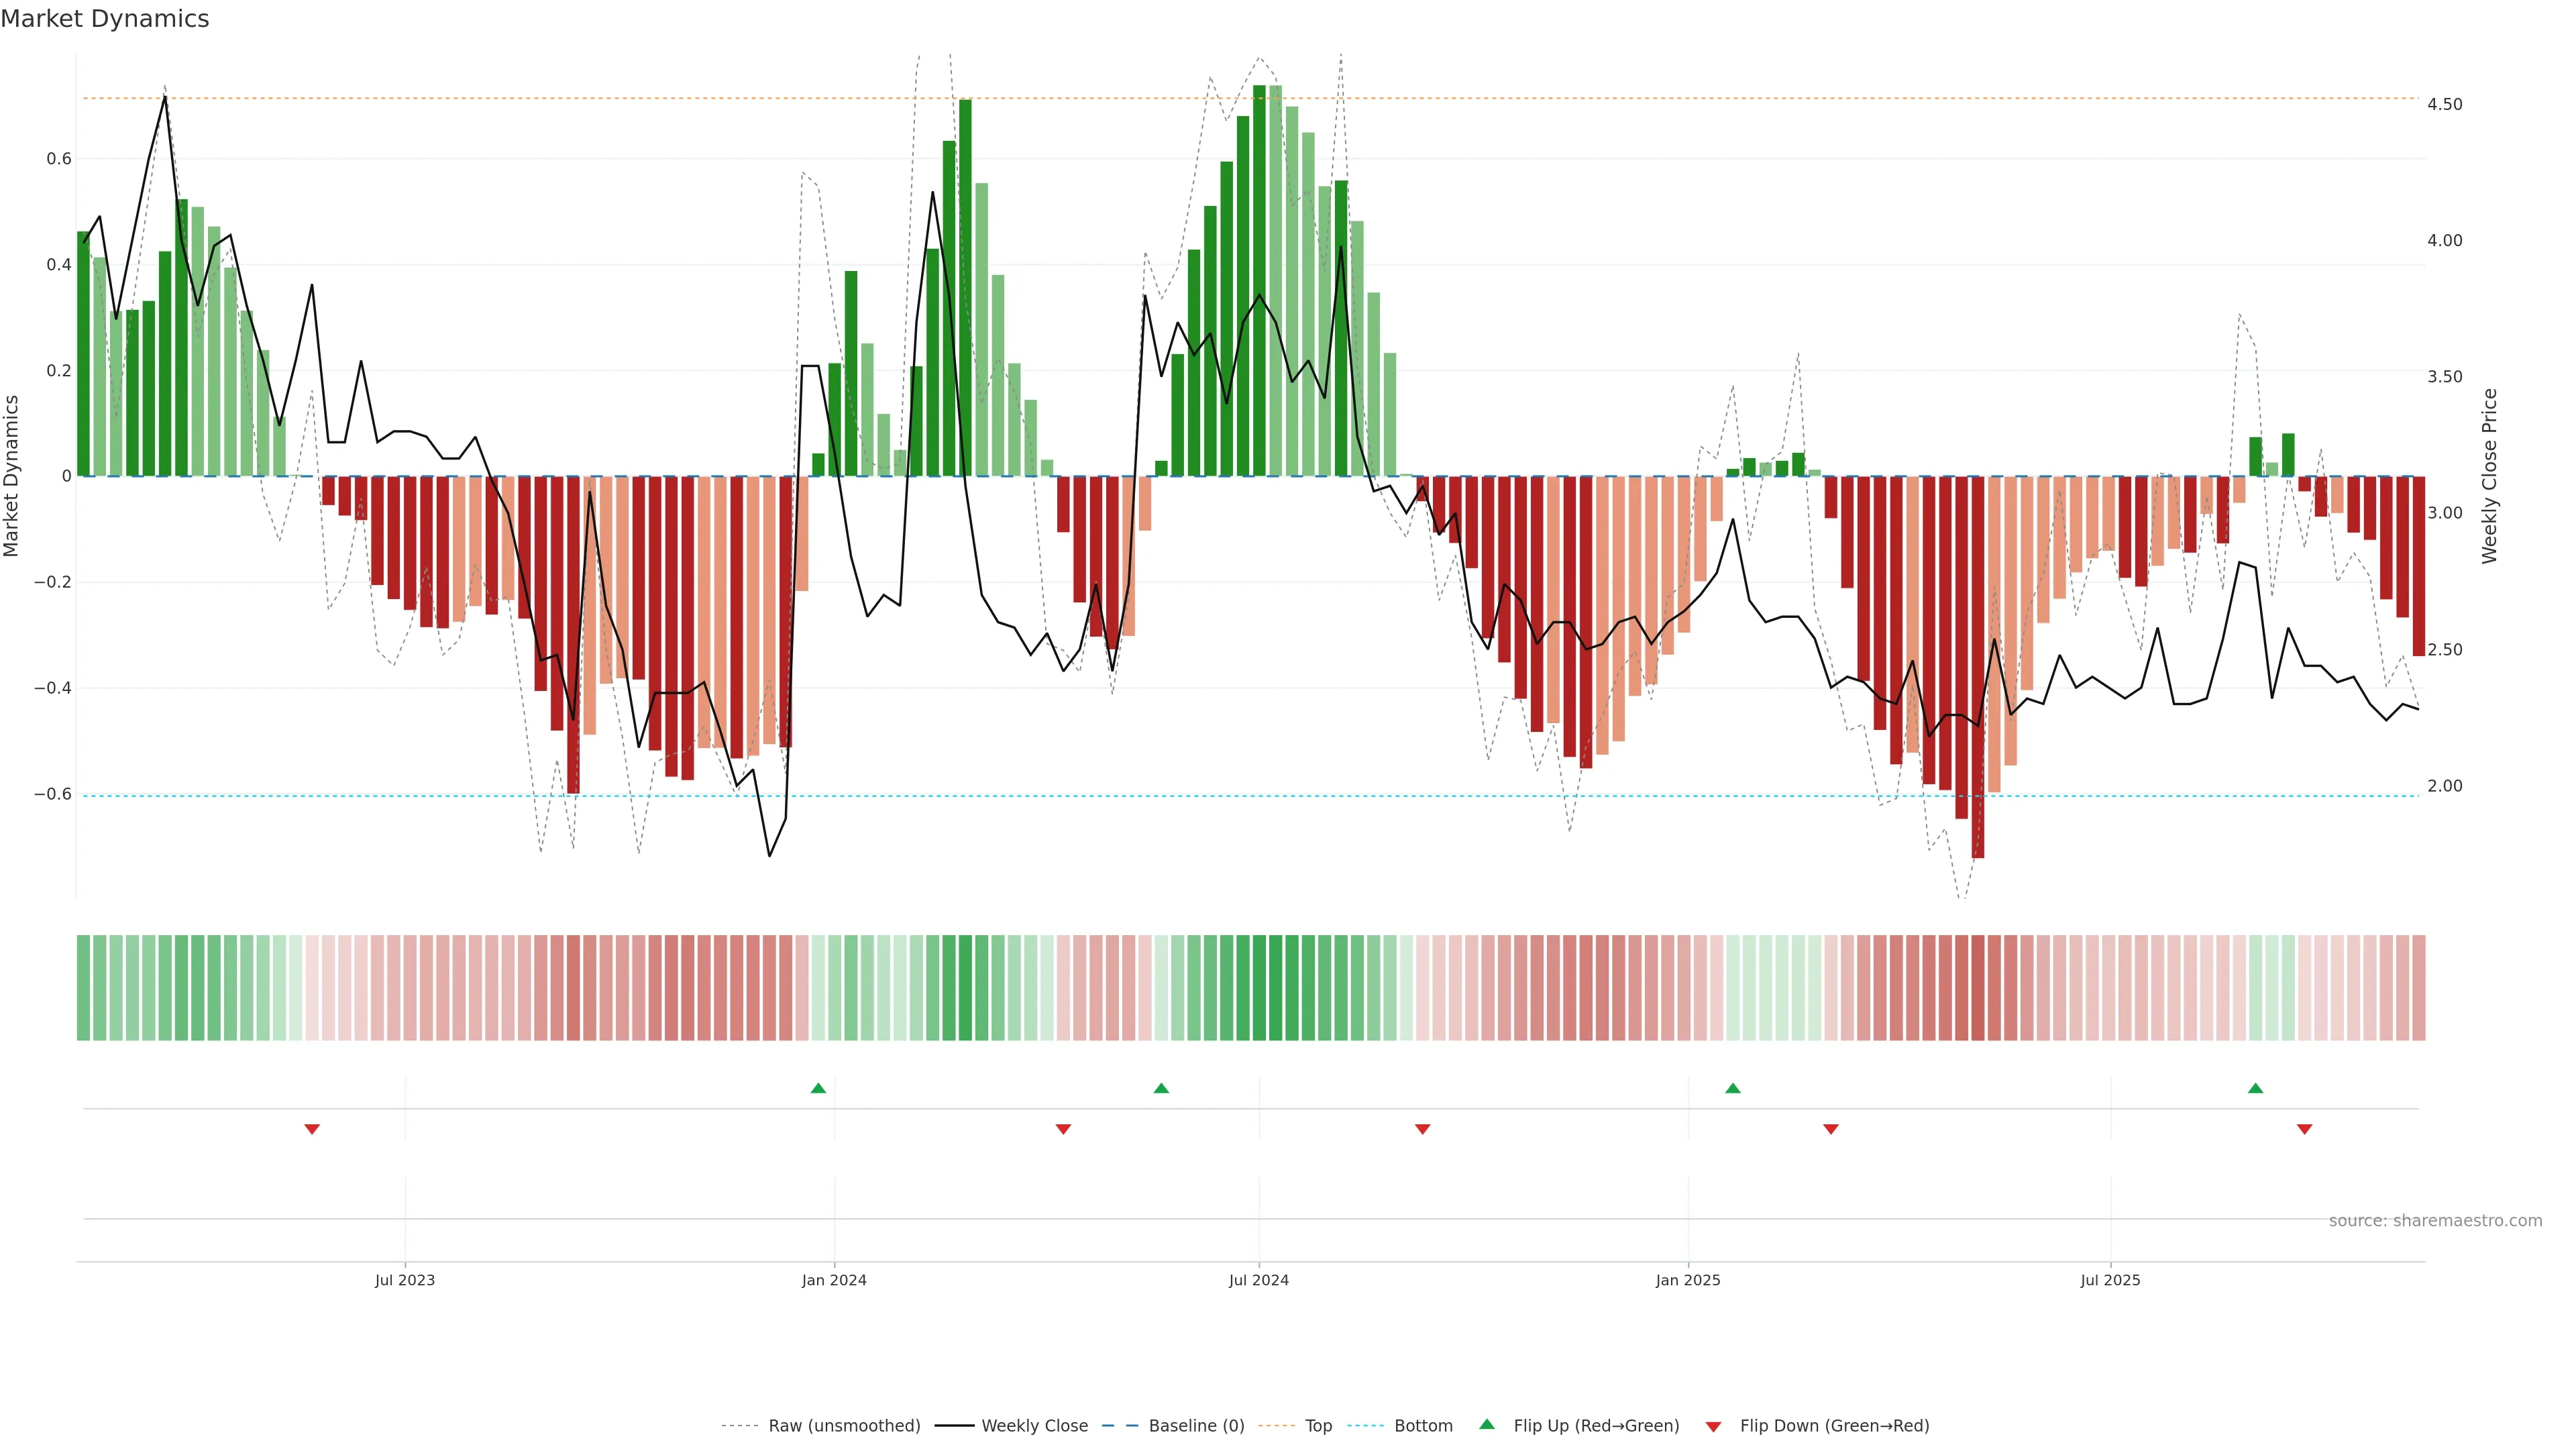The height and width of the screenshot is (1449, 2576).
Task: Toggle the Flip Down (Green→Red) legend entry
Action: [x=1834, y=1426]
